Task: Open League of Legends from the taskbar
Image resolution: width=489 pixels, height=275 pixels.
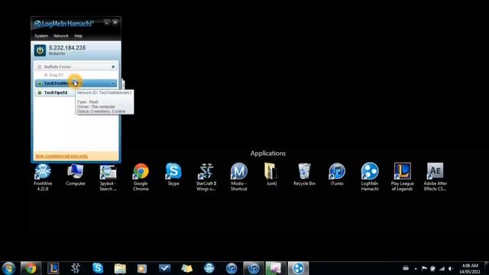Action: point(53,268)
